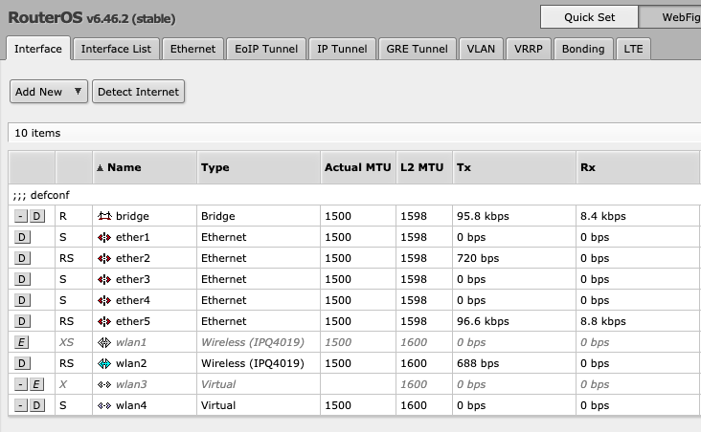Disable wlan4 with its D button
701x432 pixels.
pos(37,405)
